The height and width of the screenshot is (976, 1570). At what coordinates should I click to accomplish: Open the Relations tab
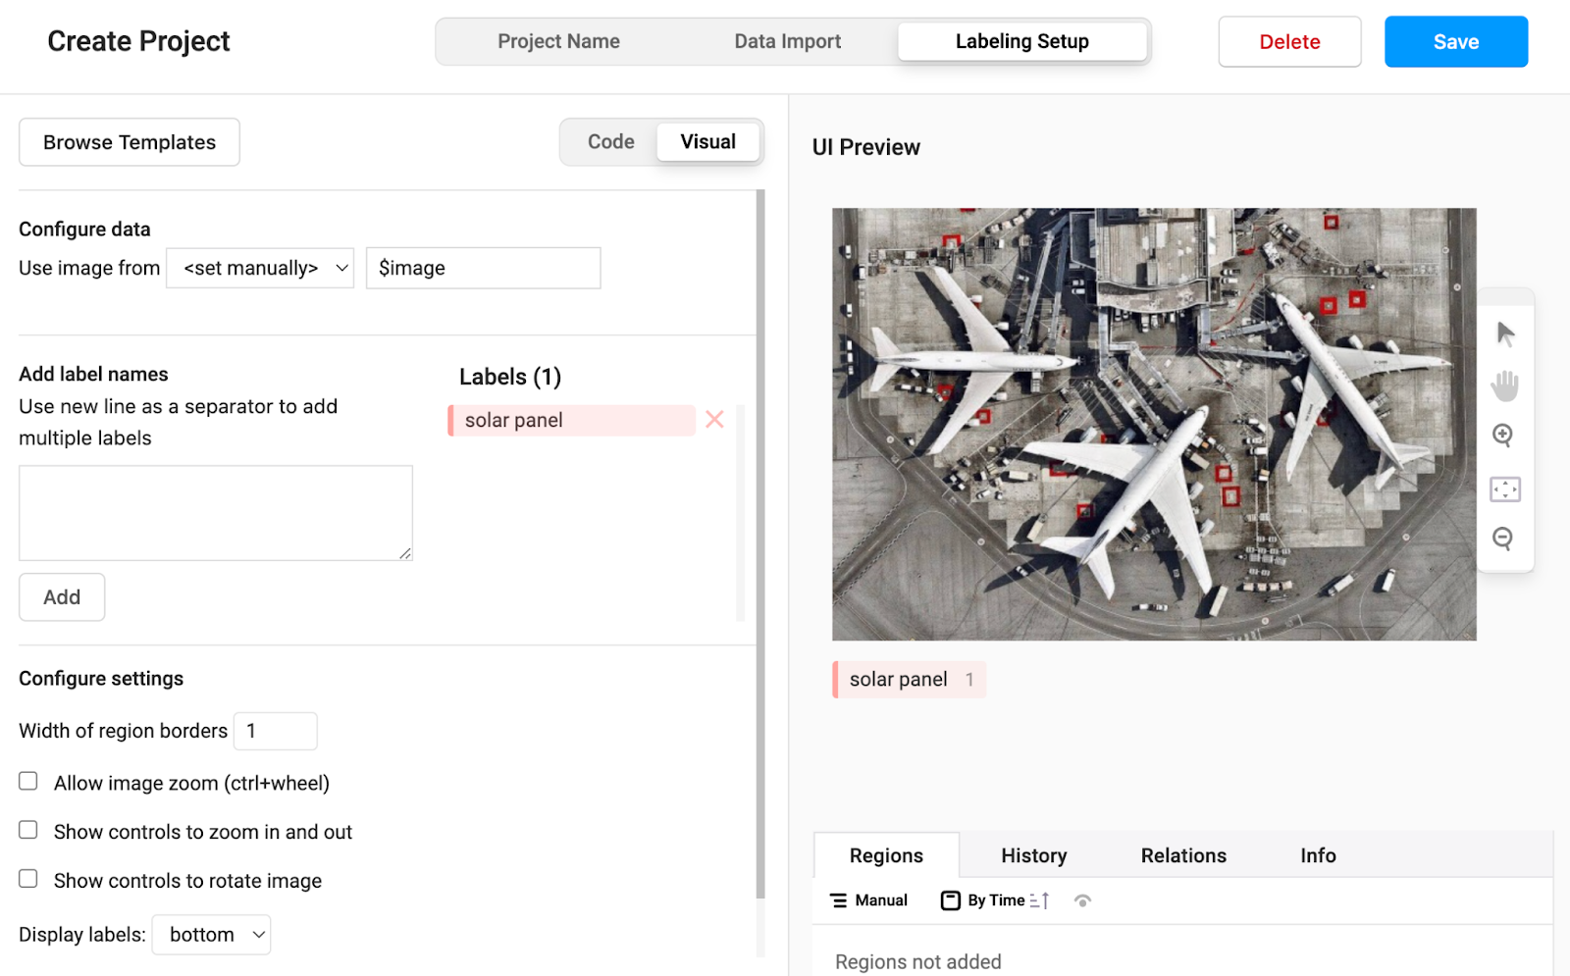tap(1183, 855)
